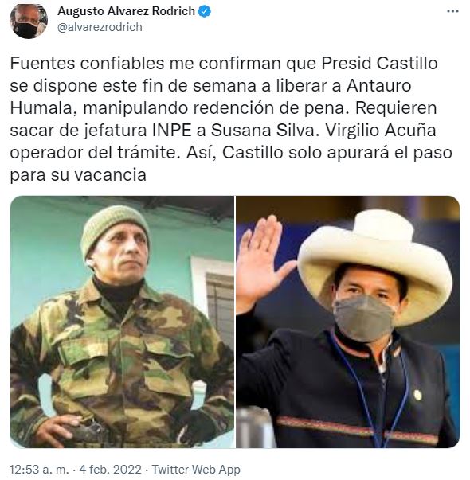Click the last tweet line para su vacancia
Viewport: 470px width, 480px height.
tap(78, 175)
